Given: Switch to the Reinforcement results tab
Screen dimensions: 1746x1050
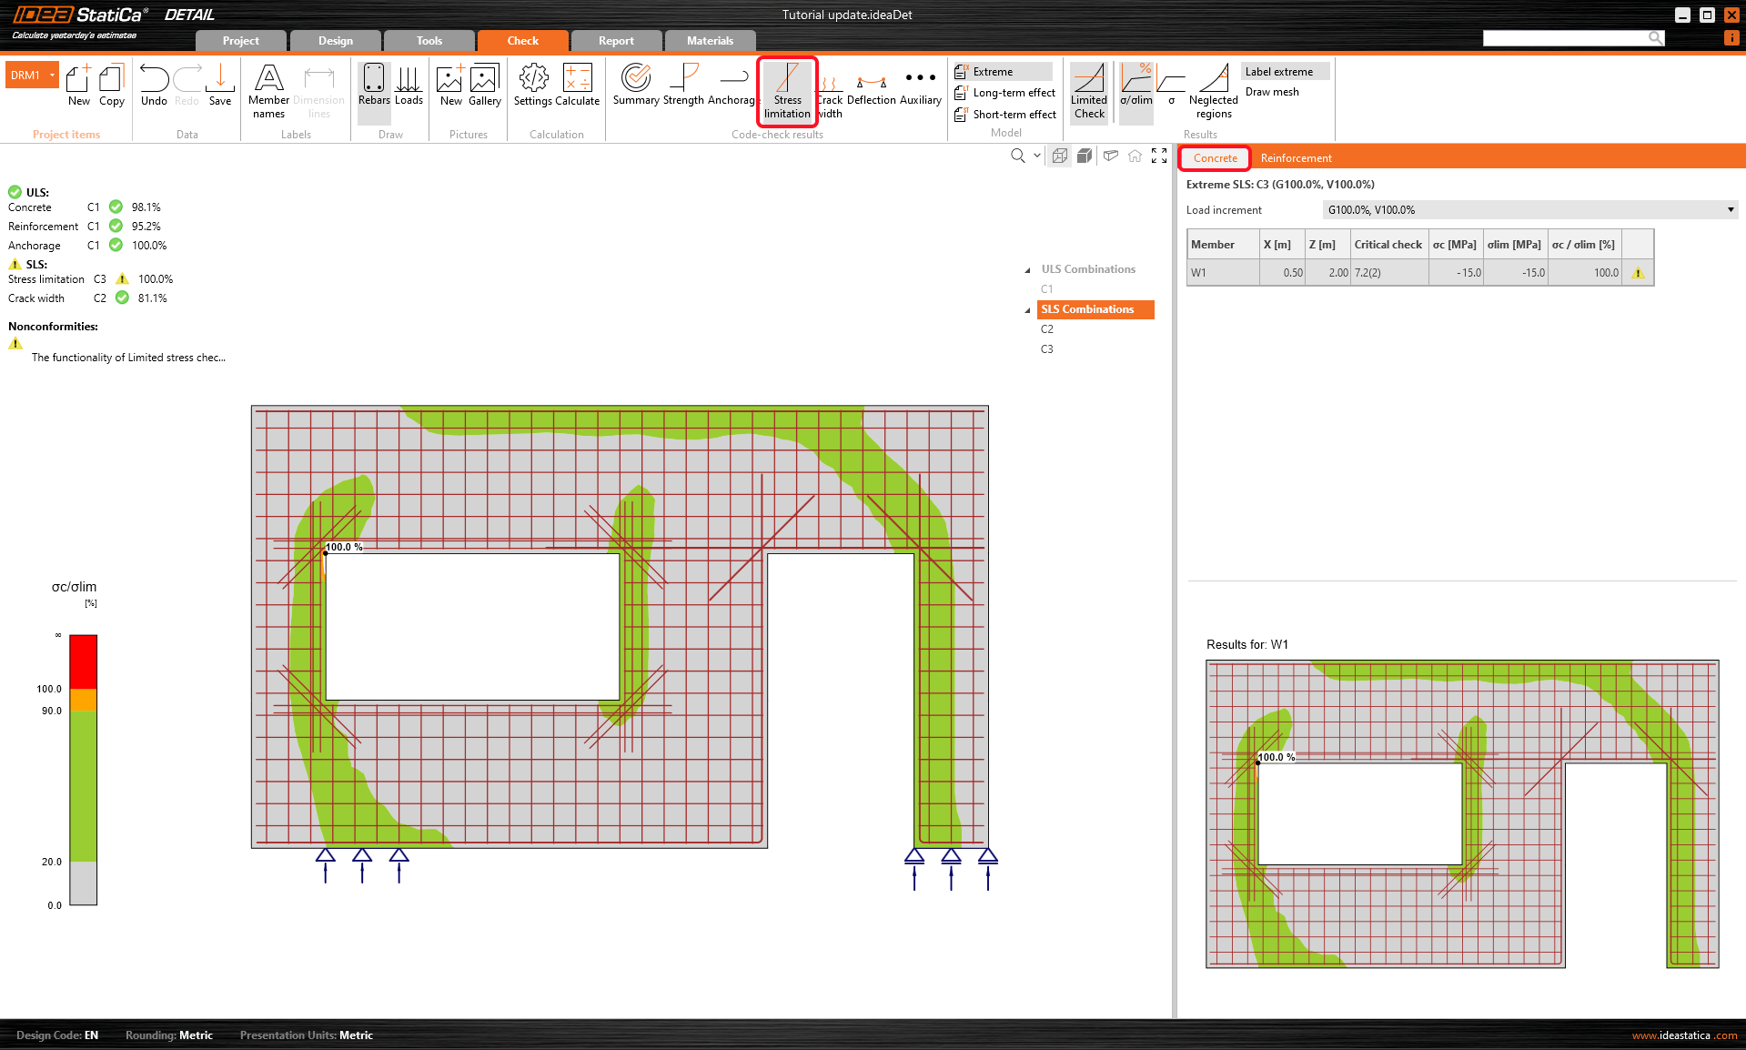Looking at the screenshot, I should click(x=1296, y=158).
